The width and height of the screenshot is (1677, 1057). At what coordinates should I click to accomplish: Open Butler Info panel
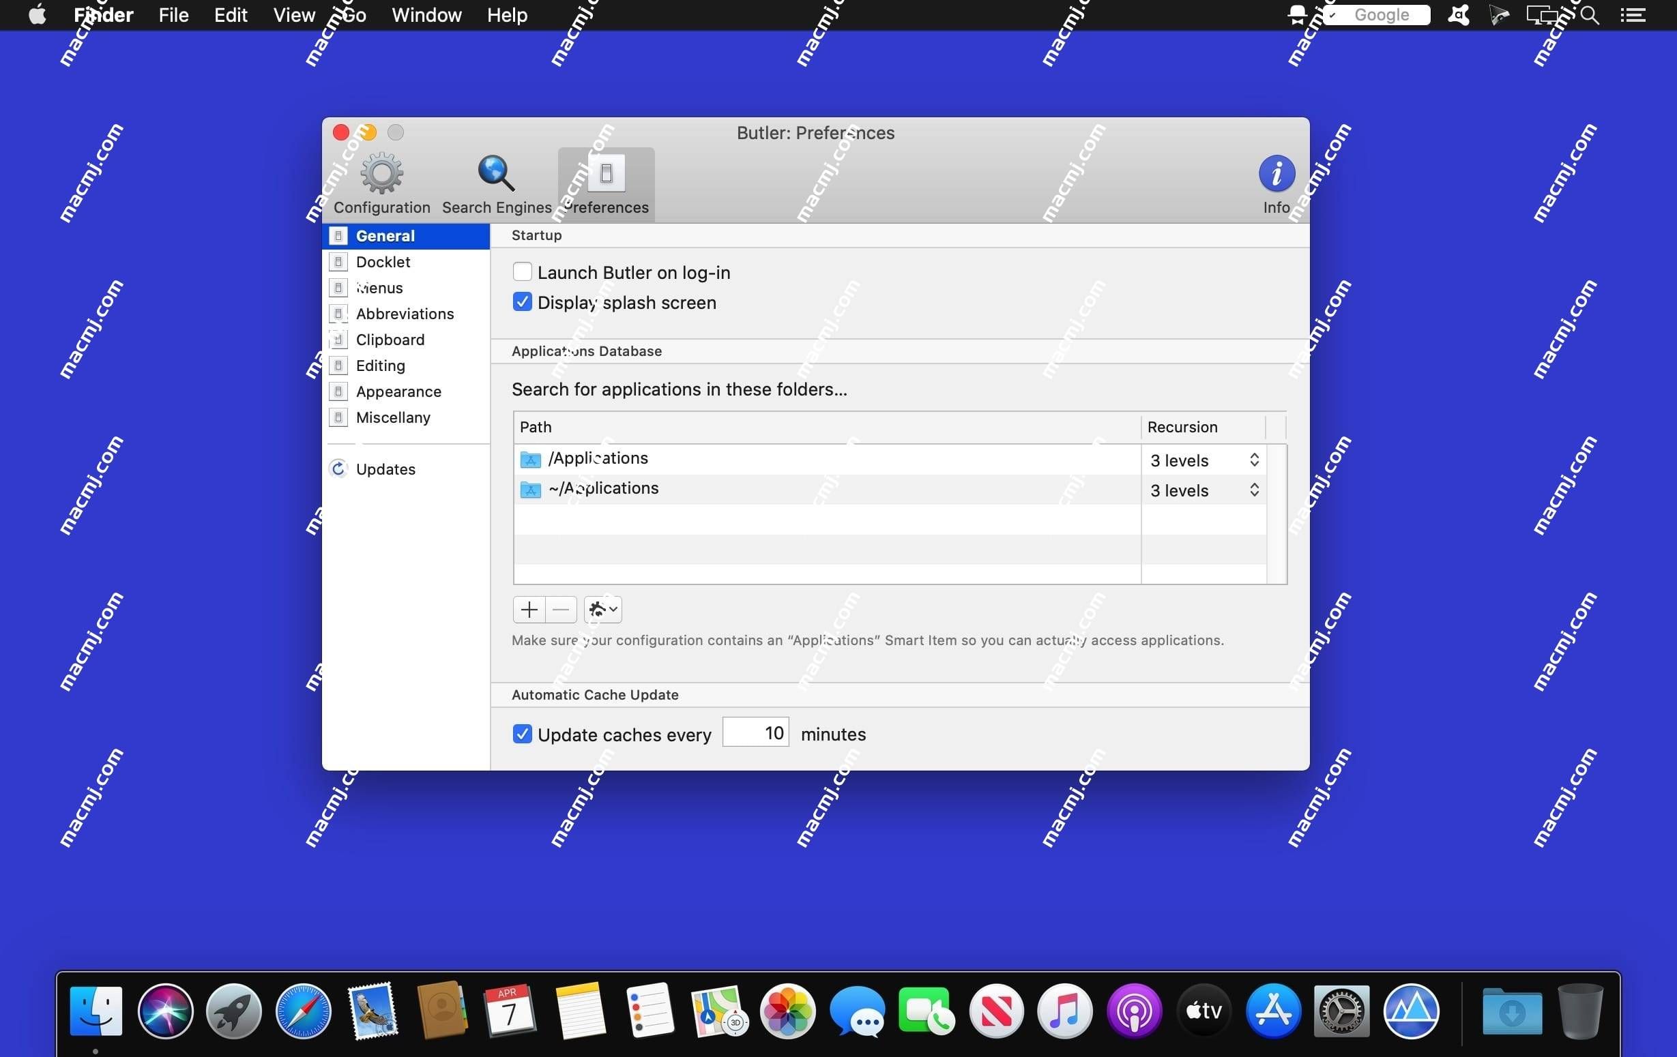(x=1275, y=180)
